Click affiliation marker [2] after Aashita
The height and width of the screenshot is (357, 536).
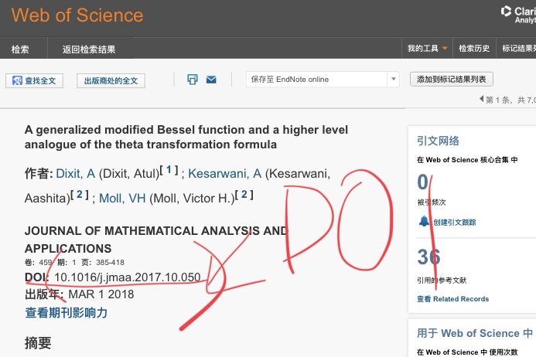[80, 195]
